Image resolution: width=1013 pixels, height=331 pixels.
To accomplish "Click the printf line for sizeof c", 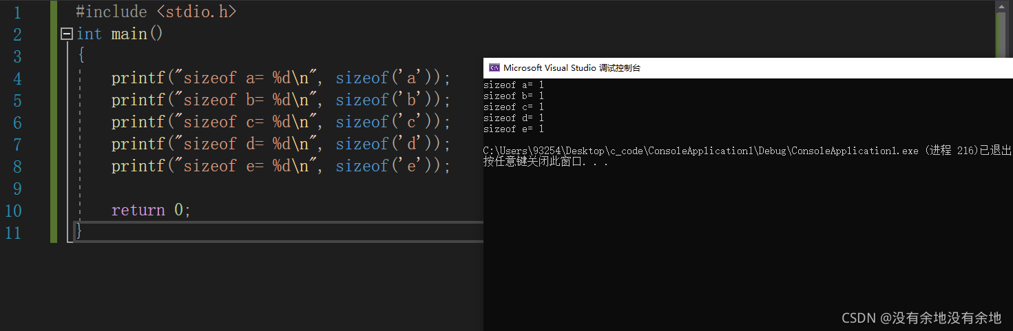I will click(281, 122).
